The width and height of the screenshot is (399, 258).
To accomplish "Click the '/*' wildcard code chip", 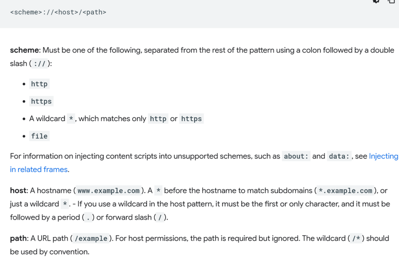I will 356,239.
